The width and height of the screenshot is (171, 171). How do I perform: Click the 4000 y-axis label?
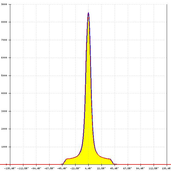[4, 93]
